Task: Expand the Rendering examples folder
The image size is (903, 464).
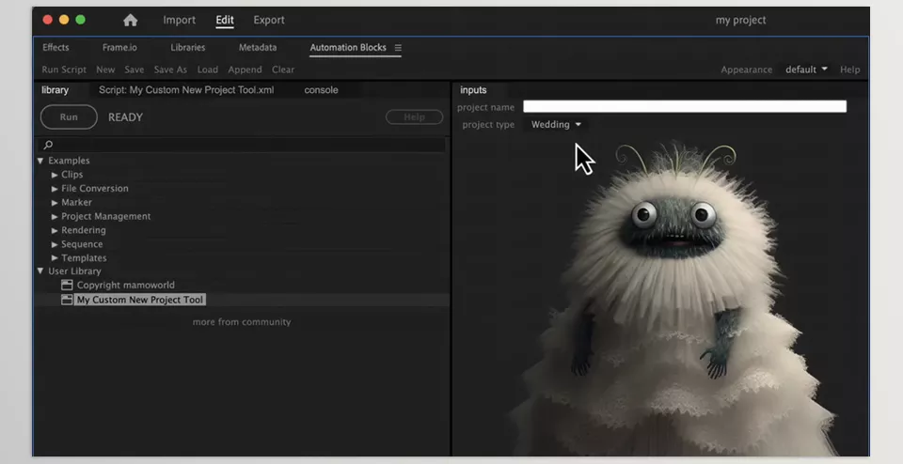Action: (x=55, y=230)
